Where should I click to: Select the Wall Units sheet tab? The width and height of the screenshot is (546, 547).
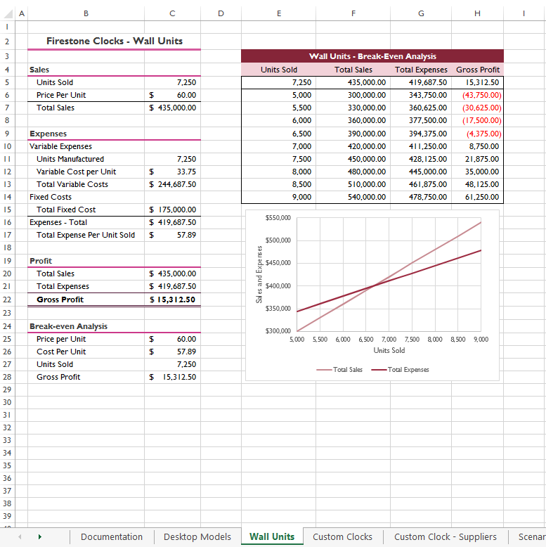272,536
